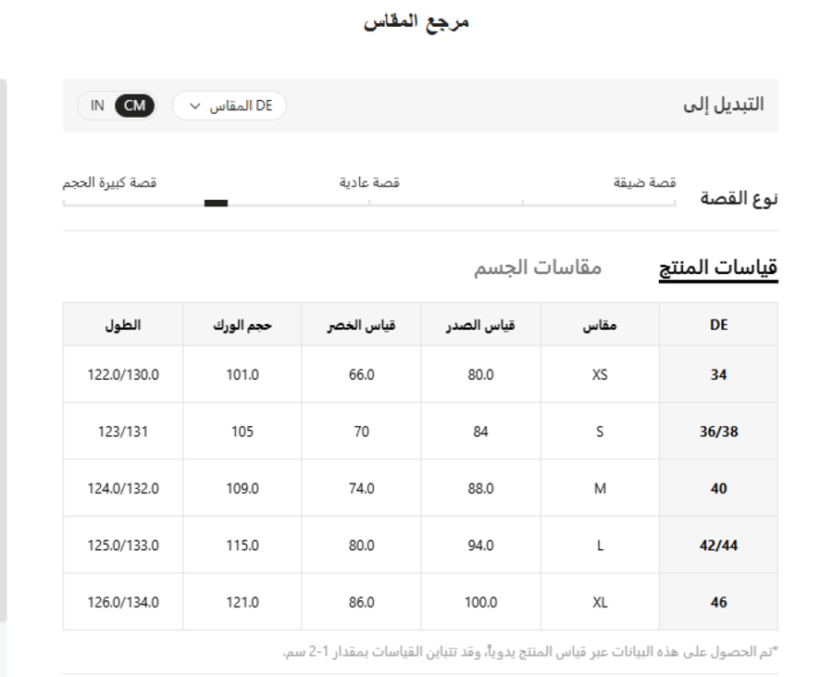Click the dropdown chevron beside DE المقاس

(195, 107)
